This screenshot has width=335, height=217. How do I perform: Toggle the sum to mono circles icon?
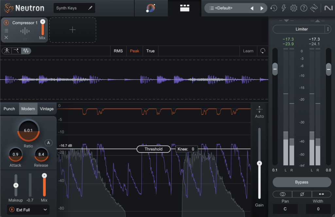pos(282,194)
